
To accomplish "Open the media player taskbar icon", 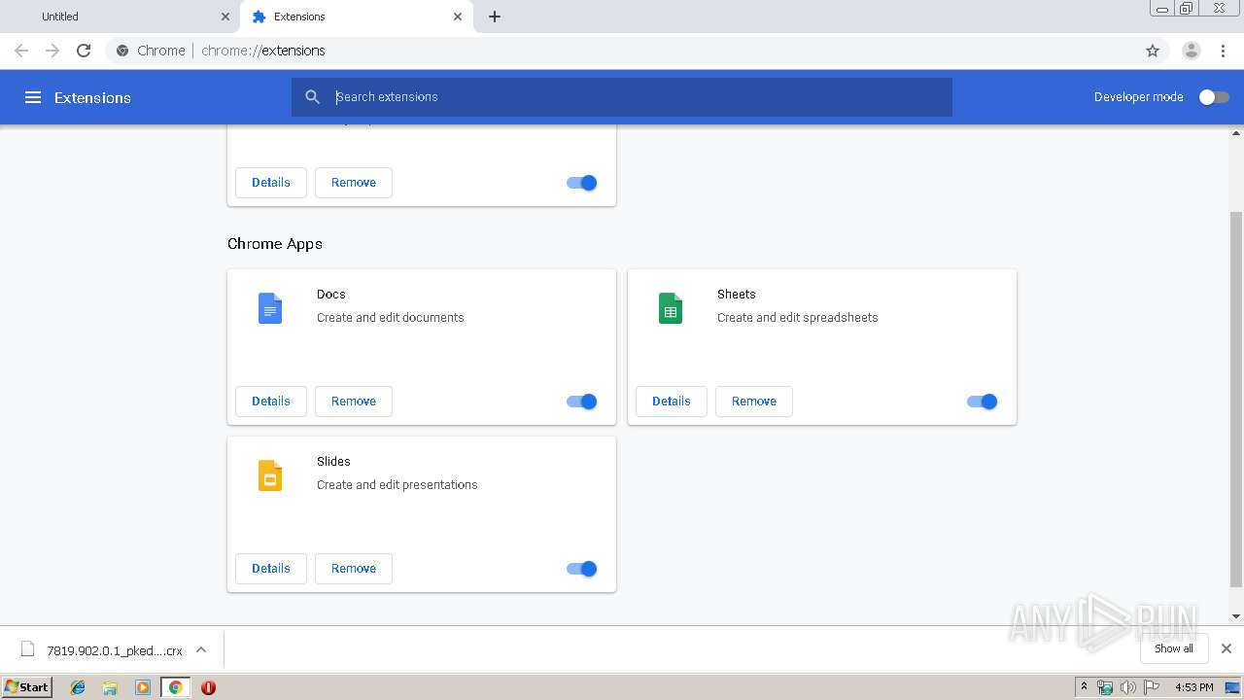I will [x=143, y=687].
